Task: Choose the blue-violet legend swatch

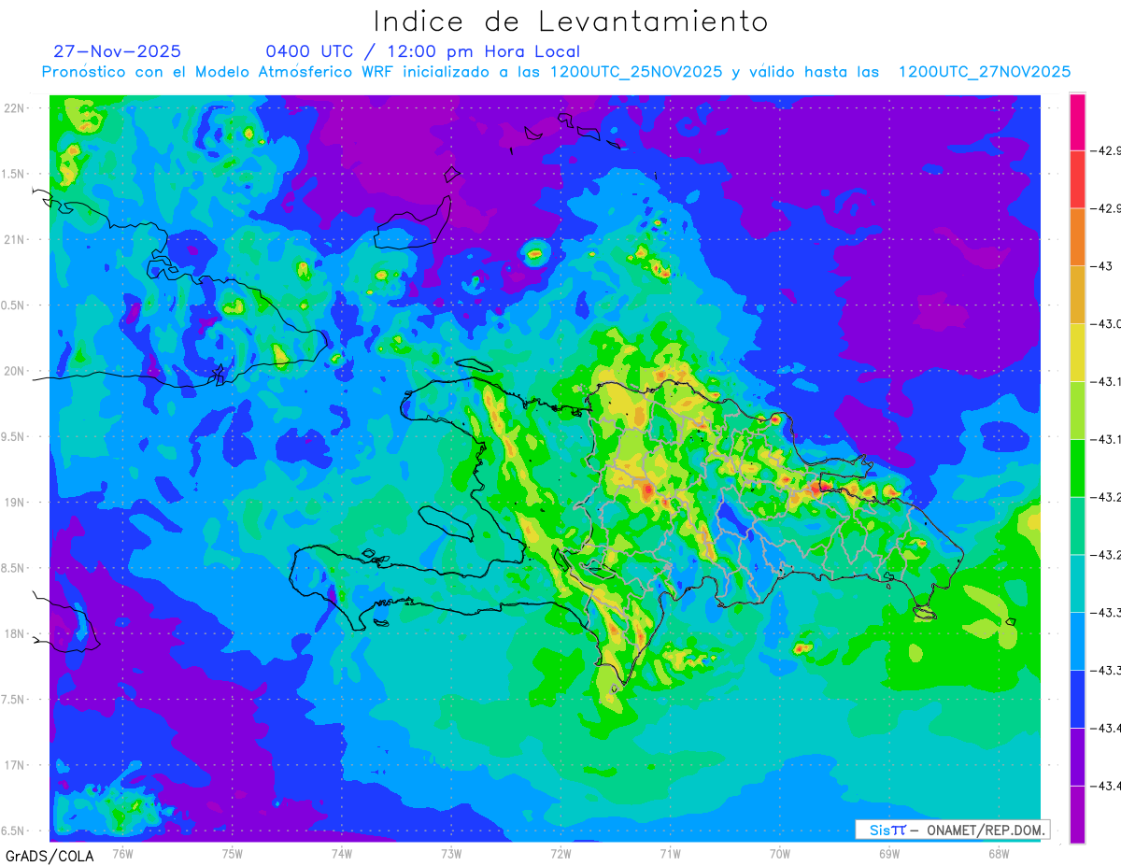Action: point(1077,757)
